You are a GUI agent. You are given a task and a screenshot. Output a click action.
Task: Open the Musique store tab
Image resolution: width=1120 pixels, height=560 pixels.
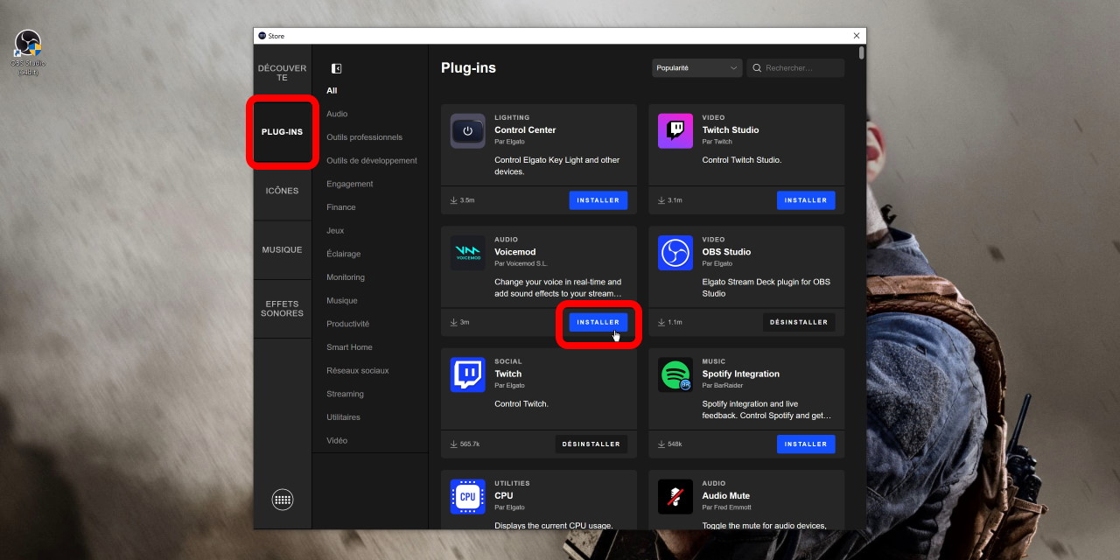pyautogui.click(x=282, y=250)
